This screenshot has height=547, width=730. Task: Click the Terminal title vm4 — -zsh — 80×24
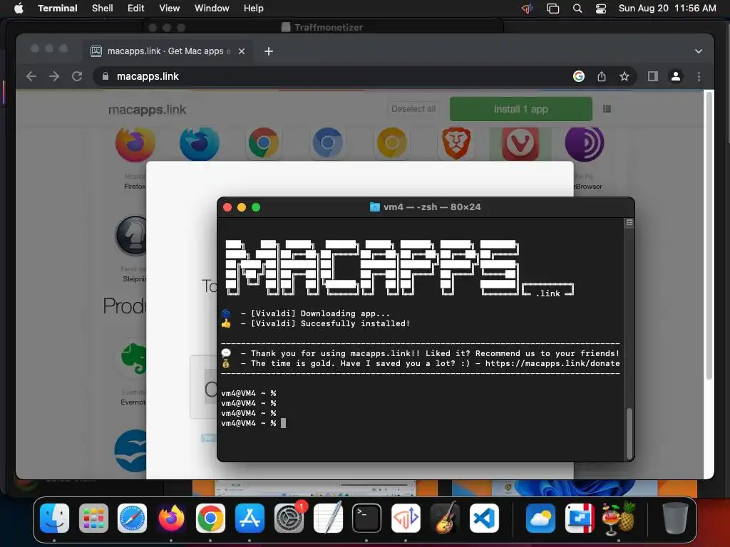tap(431, 207)
